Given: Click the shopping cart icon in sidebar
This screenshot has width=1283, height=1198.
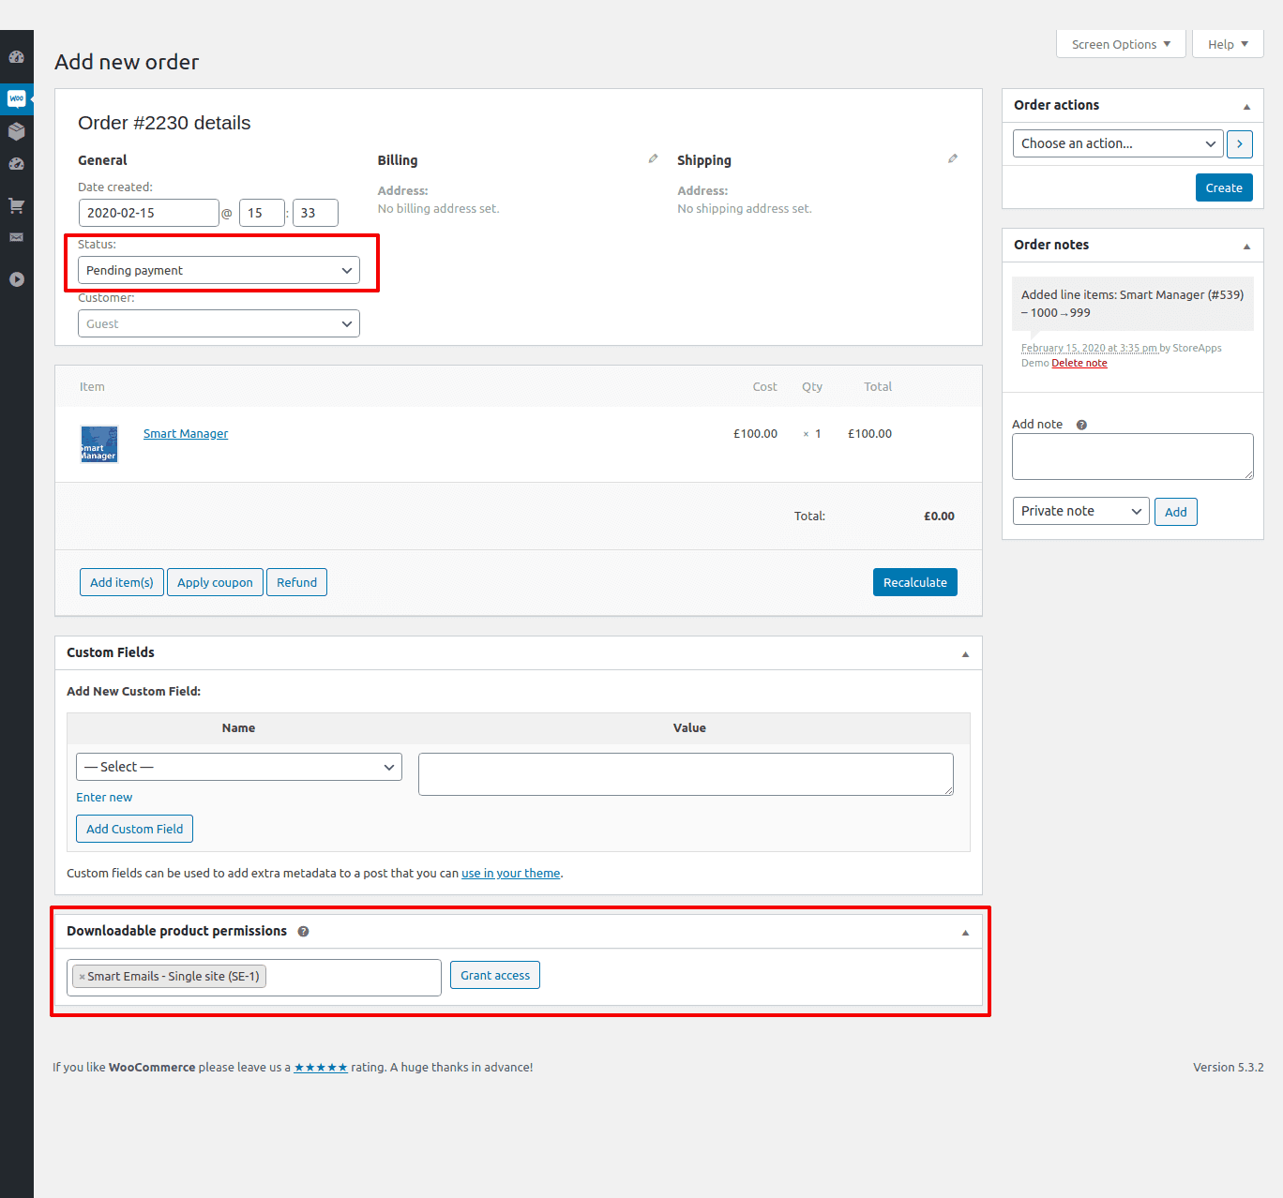Looking at the screenshot, I should [x=16, y=205].
